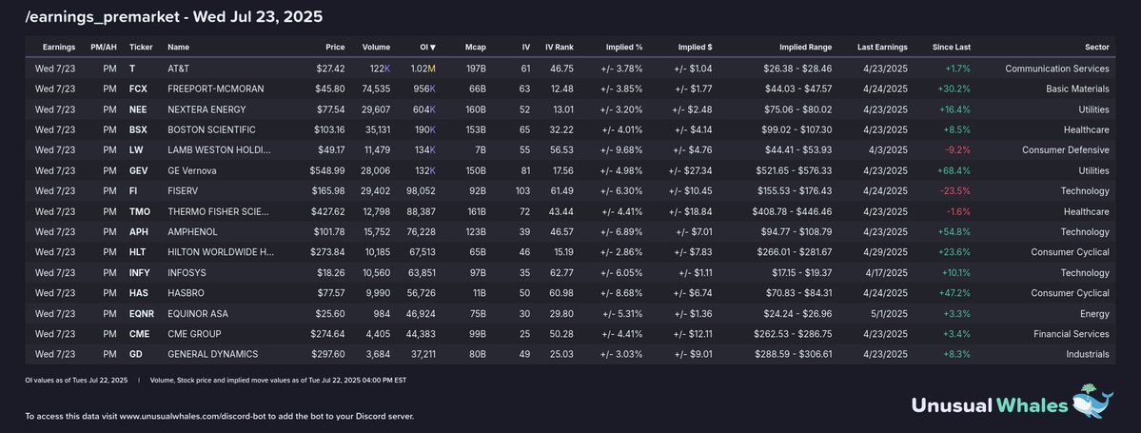The image size is (1141, 433).
Task: Select ticker APH
Action: click(138, 232)
